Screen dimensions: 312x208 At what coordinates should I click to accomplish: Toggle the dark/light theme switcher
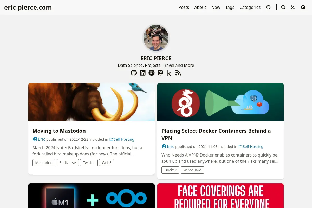[303, 7]
